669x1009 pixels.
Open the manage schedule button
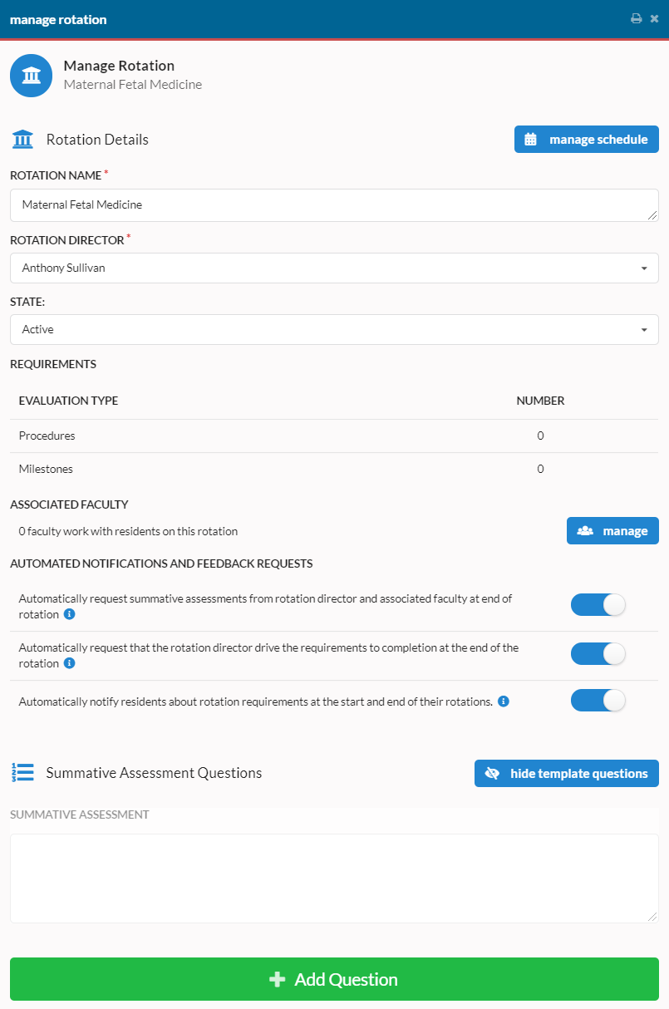click(587, 139)
